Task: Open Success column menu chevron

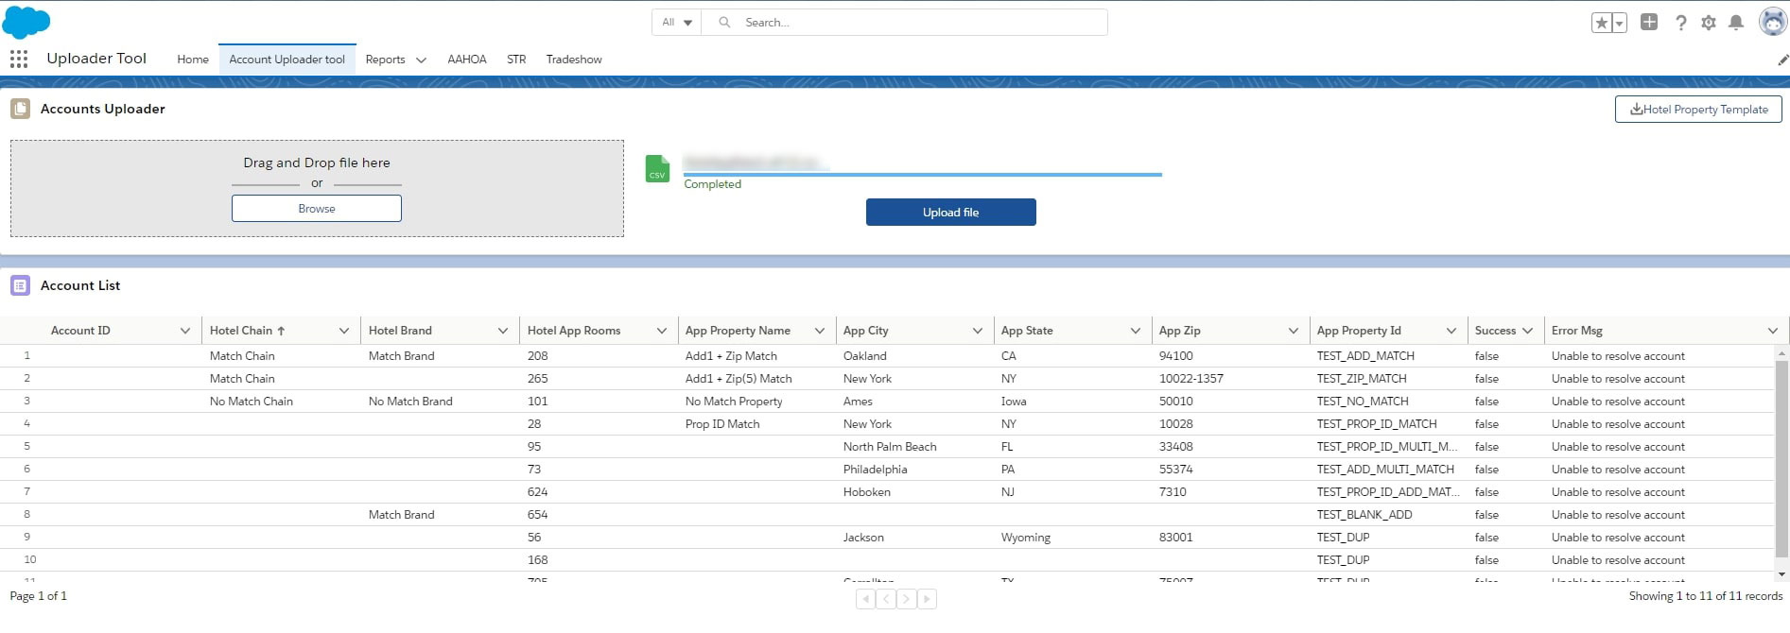Action: (x=1528, y=331)
